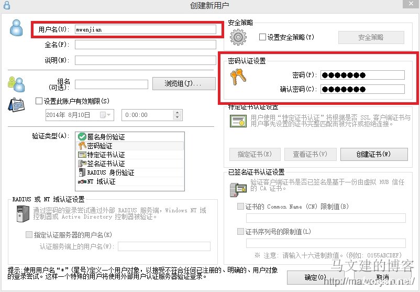Select RADIUS 身份验证 authentication type
The width and height of the screenshot is (420, 292).
(x=130, y=172)
